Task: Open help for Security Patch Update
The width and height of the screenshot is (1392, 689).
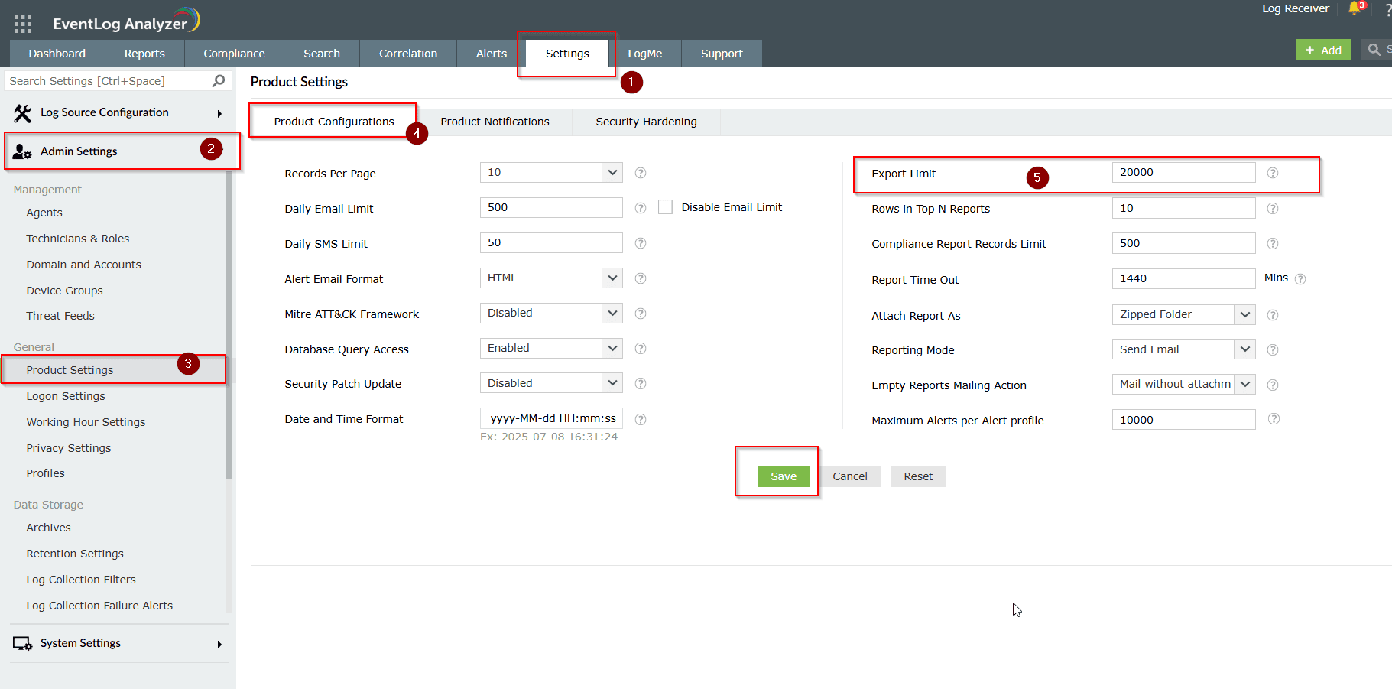Action: click(x=641, y=384)
